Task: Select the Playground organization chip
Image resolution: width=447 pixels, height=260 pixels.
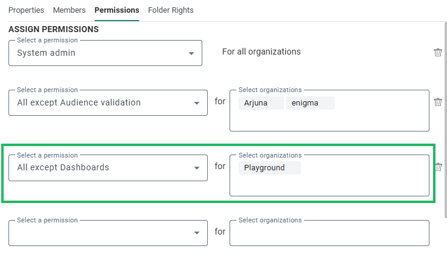Action: click(x=269, y=168)
